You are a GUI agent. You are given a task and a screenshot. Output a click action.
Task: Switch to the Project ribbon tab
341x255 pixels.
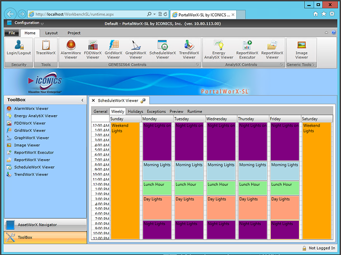(74, 33)
